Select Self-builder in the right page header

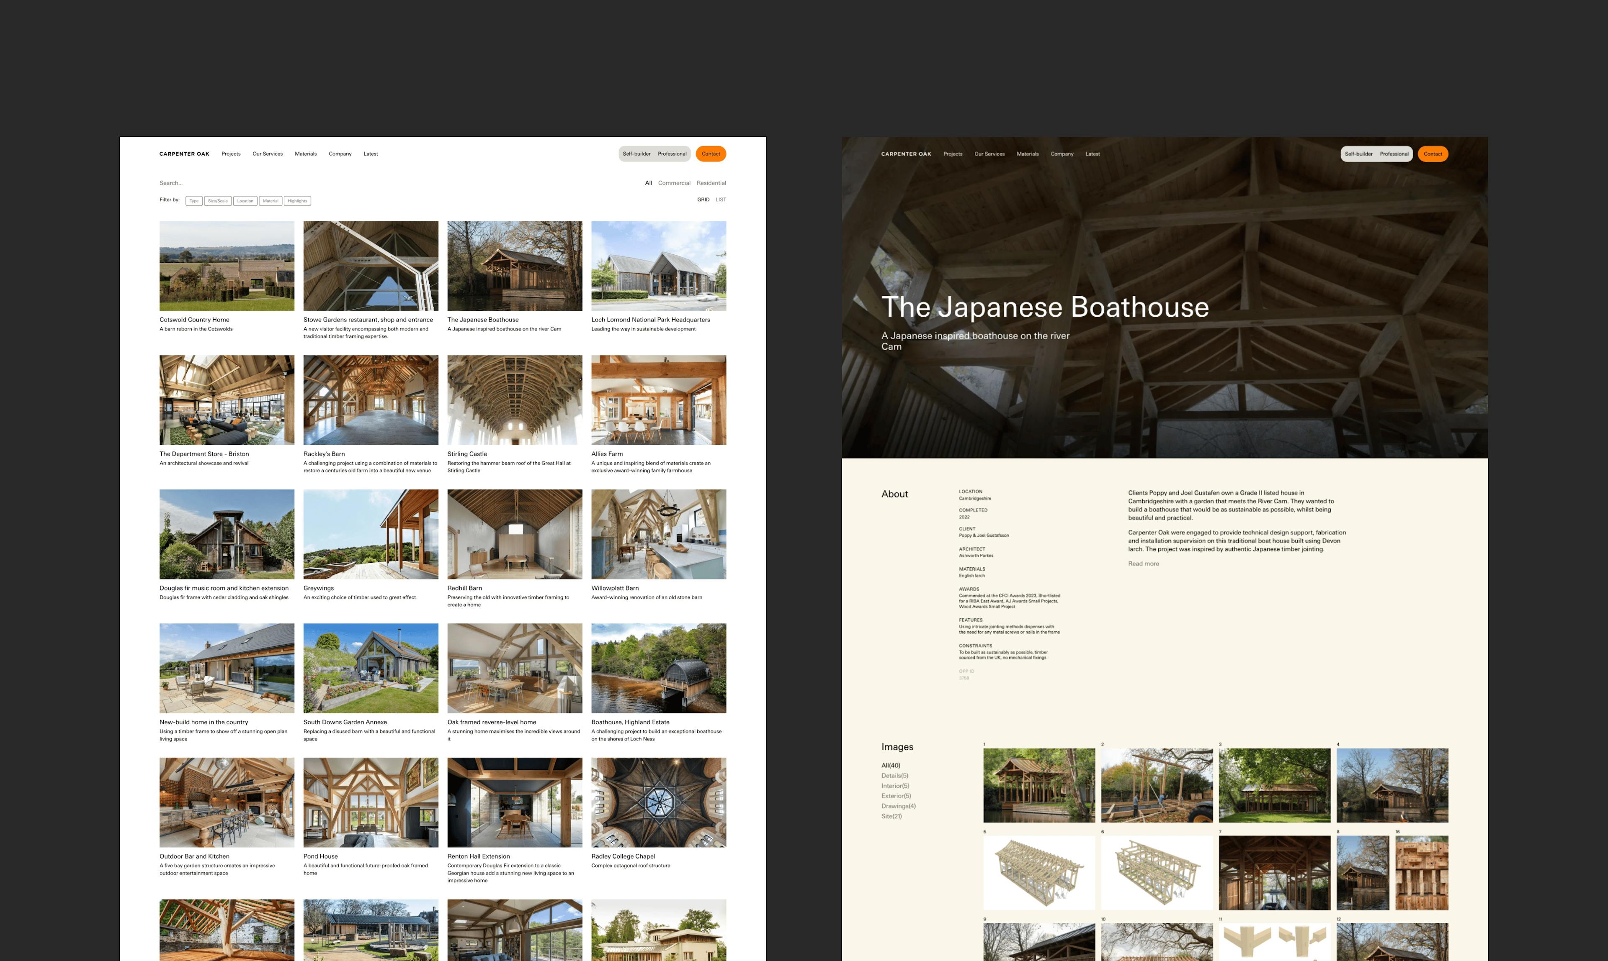(1358, 154)
